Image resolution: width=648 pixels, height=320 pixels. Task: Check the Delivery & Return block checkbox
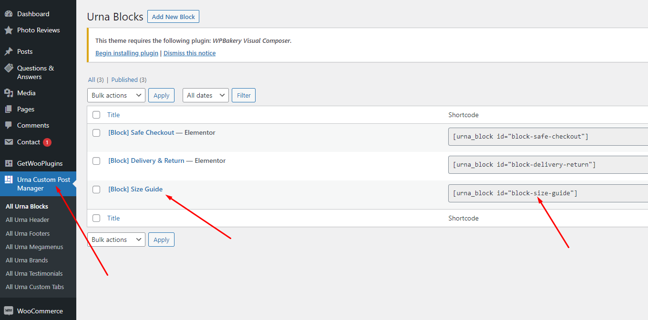pyautogui.click(x=96, y=161)
